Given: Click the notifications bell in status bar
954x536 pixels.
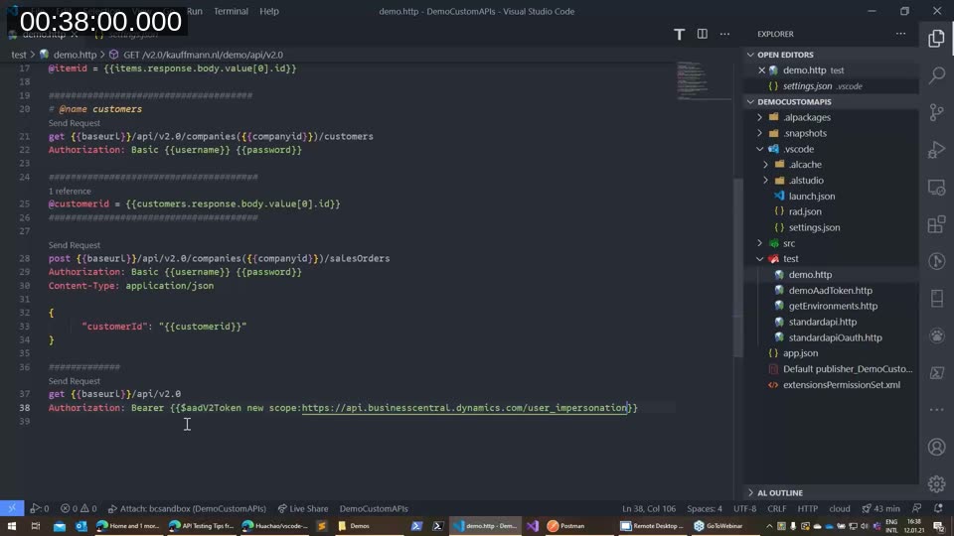Looking at the screenshot, I should (x=938, y=508).
